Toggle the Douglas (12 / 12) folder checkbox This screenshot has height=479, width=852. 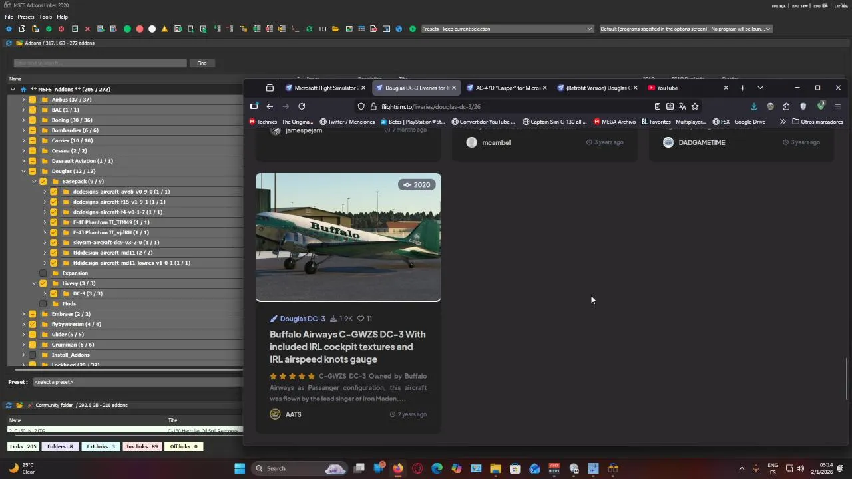coord(32,171)
